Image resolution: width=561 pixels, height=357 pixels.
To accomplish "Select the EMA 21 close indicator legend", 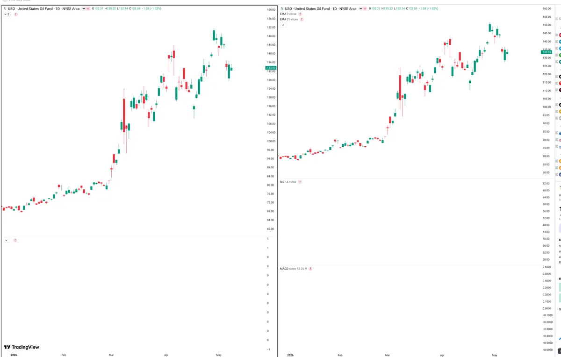I will click(289, 19).
